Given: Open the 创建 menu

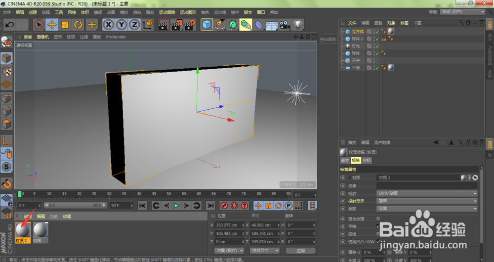Looking at the screenshot, I should pyautogui.click(x=33, y=12).
